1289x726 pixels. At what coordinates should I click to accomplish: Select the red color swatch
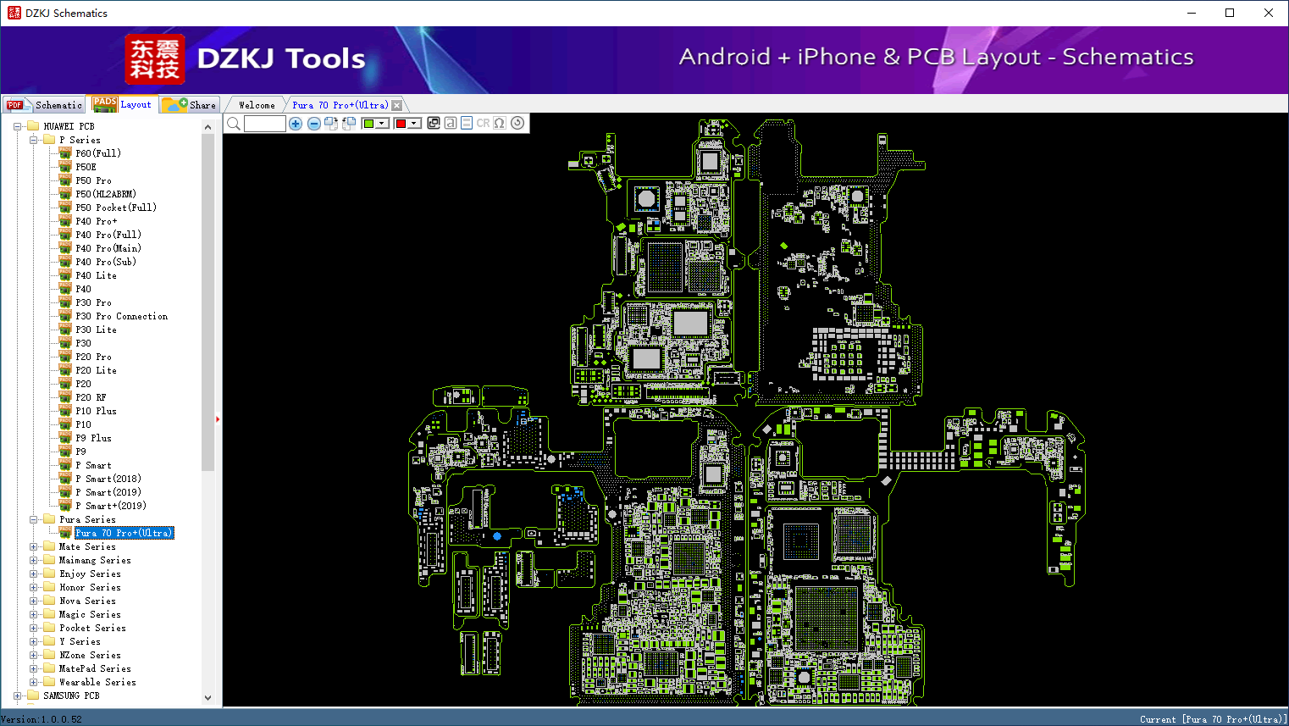pyautogui.click(x=401, y=124)
